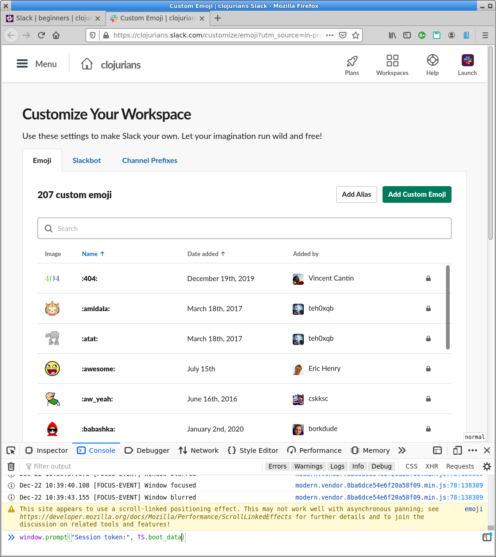Click the :babashka: emoji name

tap(98, 429)
